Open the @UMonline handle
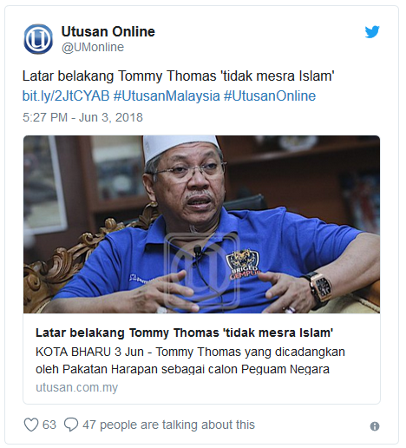The image size is (406, 448). pyautogui.click(x=93, y=47)
